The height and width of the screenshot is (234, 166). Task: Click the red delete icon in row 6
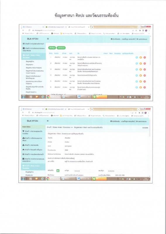click(145, 87)
